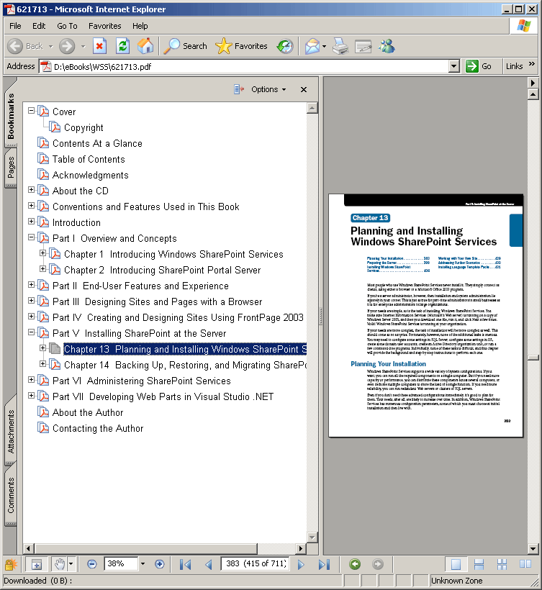The image size is (542, 590).
Task: Go to the last page arrow
Action: pos(324,564)
